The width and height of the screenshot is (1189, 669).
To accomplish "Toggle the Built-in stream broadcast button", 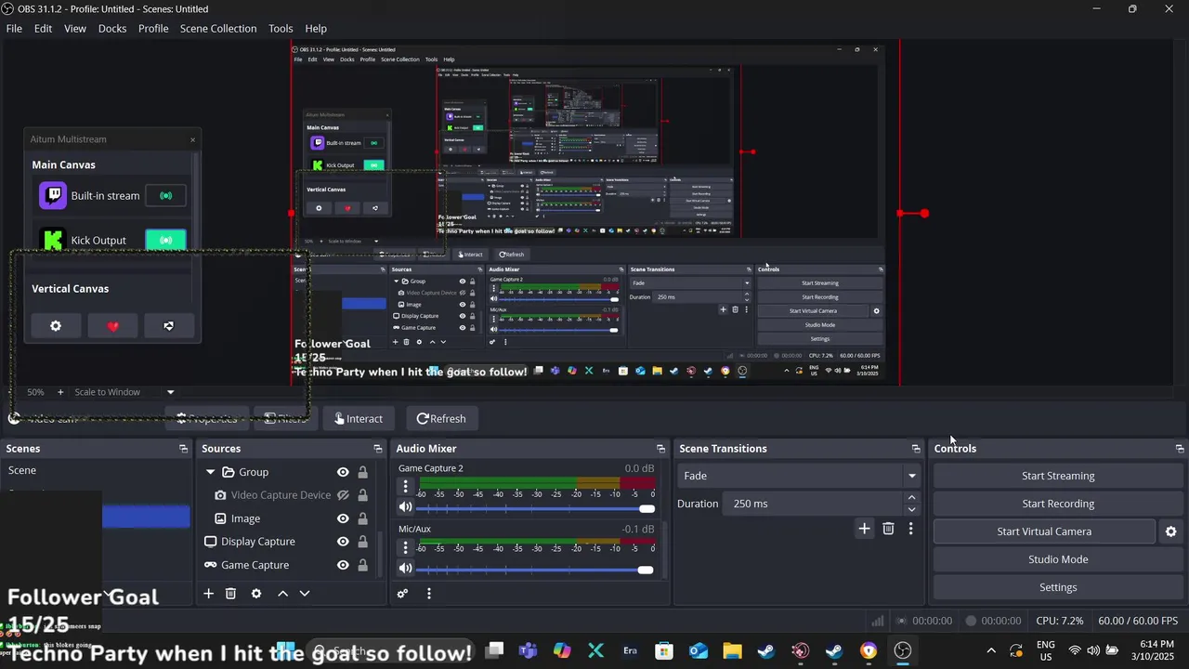I will (x=166, y=196).
